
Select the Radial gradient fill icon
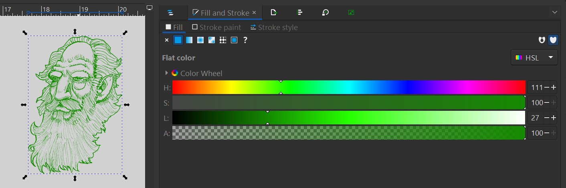point(200,40)
